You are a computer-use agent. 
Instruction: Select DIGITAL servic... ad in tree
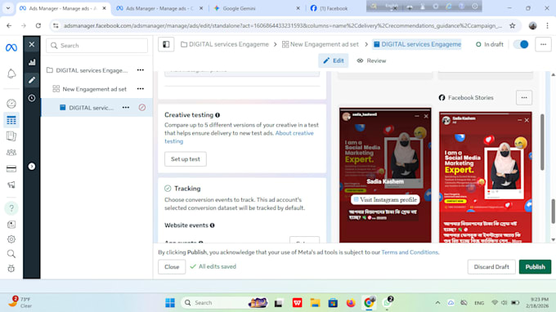click(x=91, y=108)
